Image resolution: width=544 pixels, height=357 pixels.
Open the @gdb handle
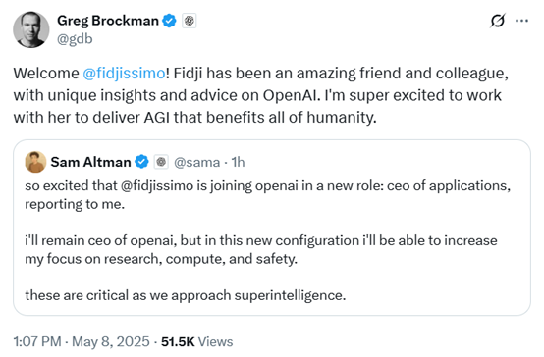coord(75,39)
